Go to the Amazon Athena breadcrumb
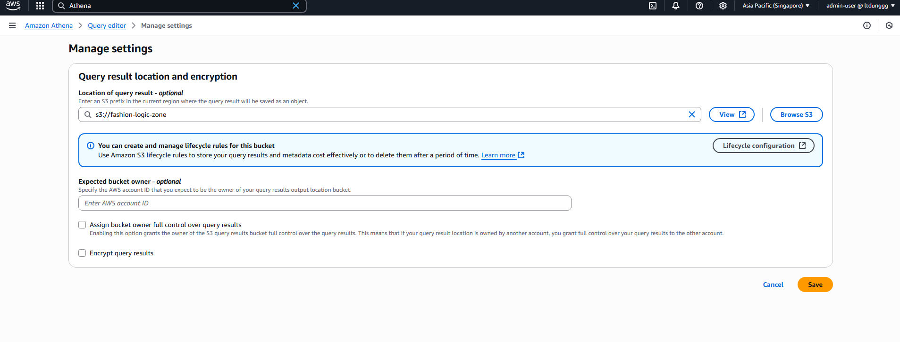Image resolution: width=900 pixels, height=342 pixels. (49, 25)
